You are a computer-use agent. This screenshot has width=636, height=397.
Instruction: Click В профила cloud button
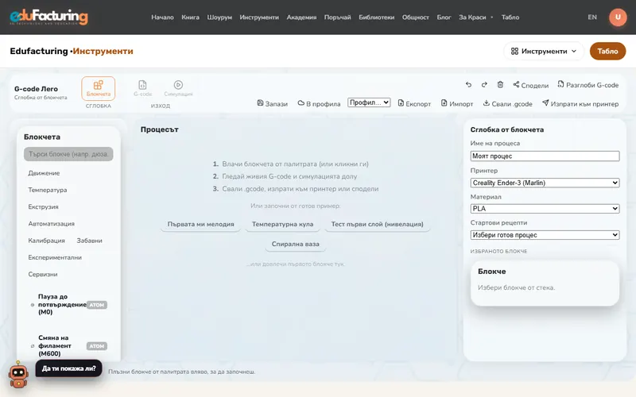(319, 103)
